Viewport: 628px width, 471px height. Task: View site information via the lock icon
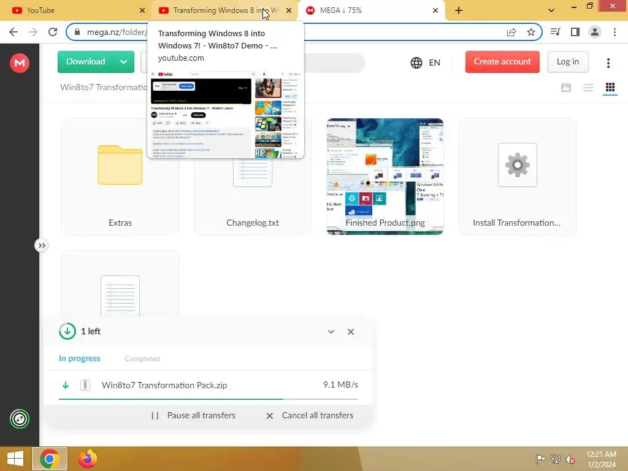pyautogui.click(x=77, y=32)
